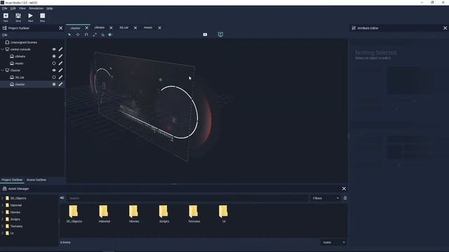Click the fifth viewport tool icon next to scale
This screenshot has height=252, width=449.
(x=103, y=34)
